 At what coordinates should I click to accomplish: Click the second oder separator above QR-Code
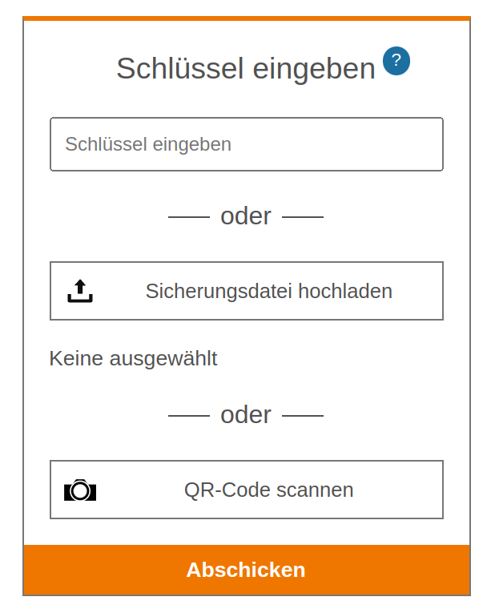(246, 415)
